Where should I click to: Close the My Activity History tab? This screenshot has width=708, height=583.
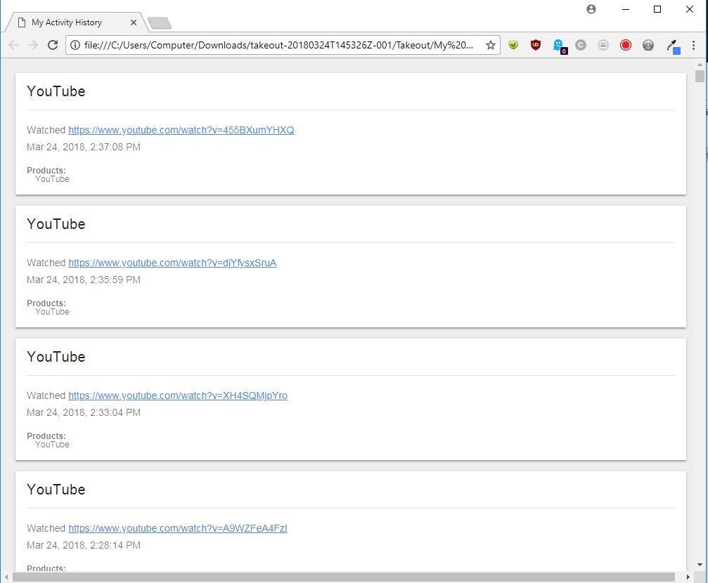[133, 22]
